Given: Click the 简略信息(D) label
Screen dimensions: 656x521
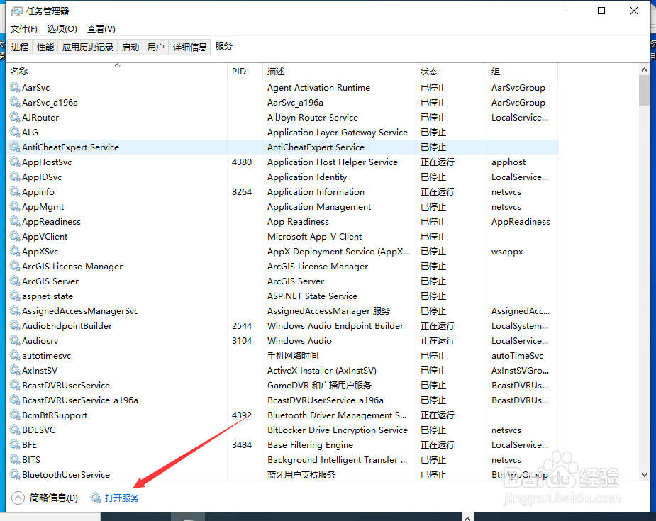Looking at the screenshot, I should pos(54,498).
